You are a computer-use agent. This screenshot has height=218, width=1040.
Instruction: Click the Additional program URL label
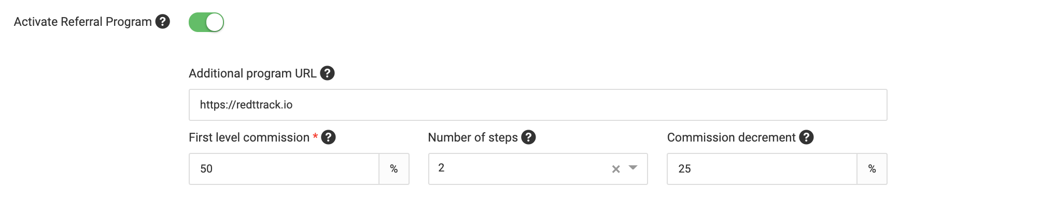pos(252,73)
